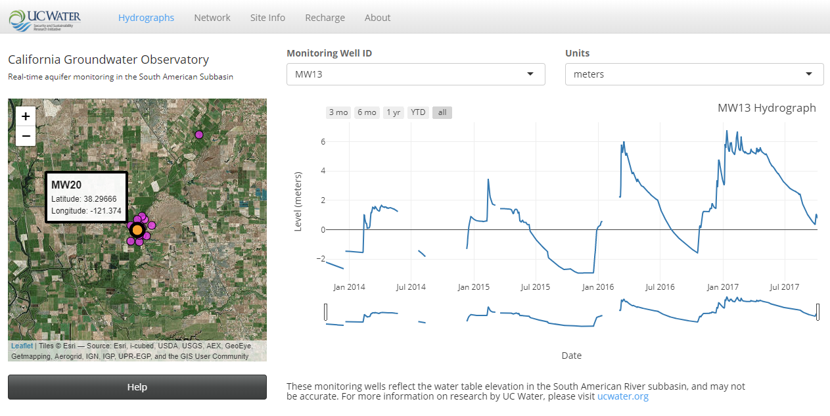Click the Jul 2017 x-axis label

pyautogui.click(x=784, y=287)
